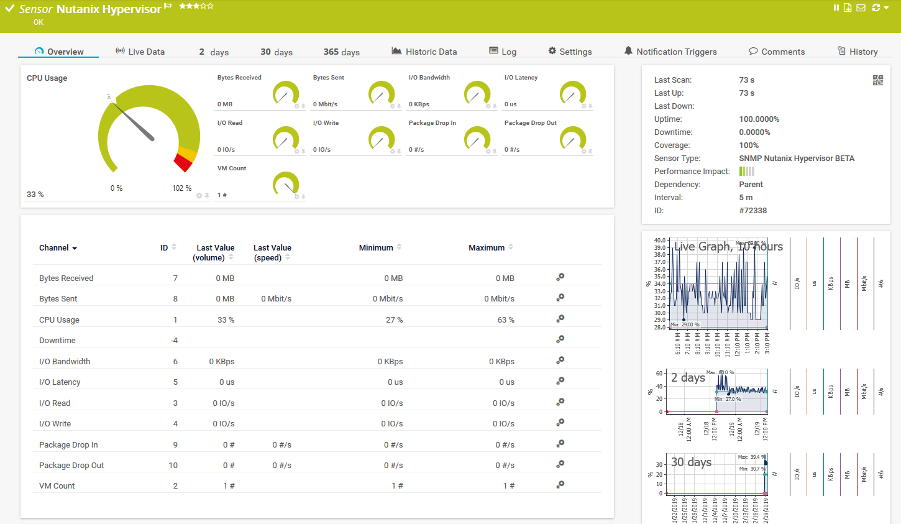Click the Parent dependency link
Image resolution: width=901 pixels, height=524 pixels.
[751, 185]
